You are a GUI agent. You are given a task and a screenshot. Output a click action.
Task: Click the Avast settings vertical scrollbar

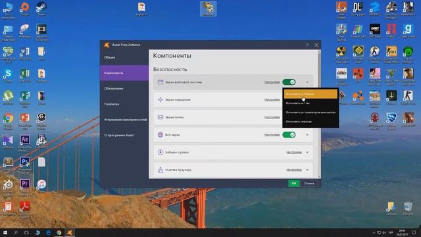tap(319, 114)
